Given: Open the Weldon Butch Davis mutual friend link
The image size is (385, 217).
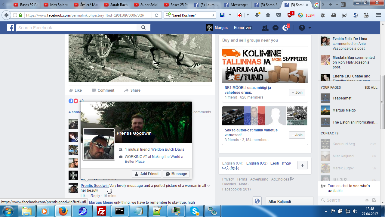Looking at the screenshot, I should [x=168, y=149].
